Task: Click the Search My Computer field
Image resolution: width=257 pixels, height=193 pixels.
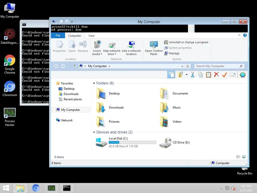Action: click(x=219, y=66)
